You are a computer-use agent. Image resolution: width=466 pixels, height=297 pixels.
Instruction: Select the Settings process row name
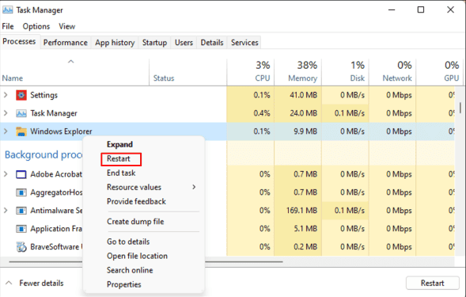(x=44, y=95)
